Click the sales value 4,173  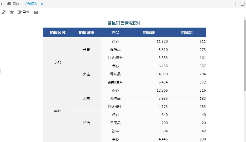(x=163, y=107)
